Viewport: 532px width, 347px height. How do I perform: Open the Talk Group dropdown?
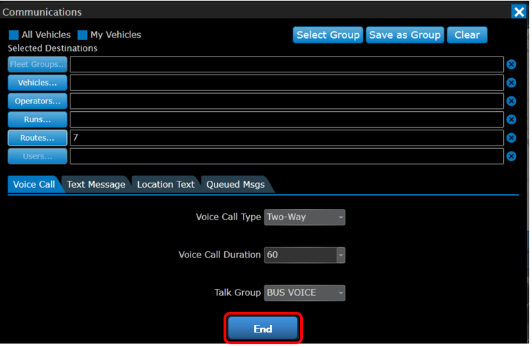[304, 293]
